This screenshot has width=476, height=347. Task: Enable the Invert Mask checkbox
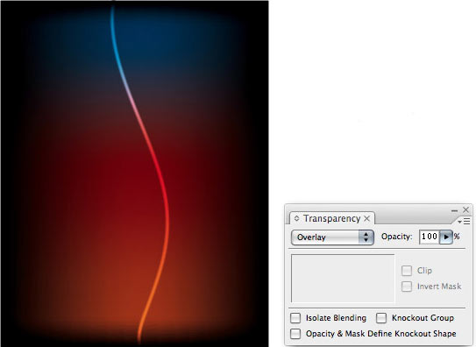407,287
